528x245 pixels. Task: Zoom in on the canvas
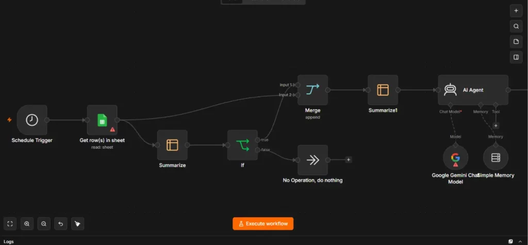(x=27, y=224)
